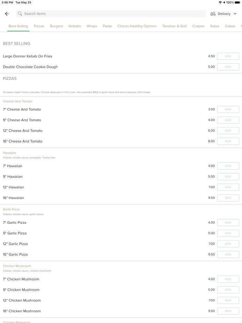Add Double Chocolate Cookie Dough
The width and height of the screenshot is (242, 323).
(228, 67)
